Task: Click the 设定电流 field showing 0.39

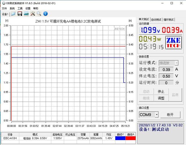Action: click(166, 69)
